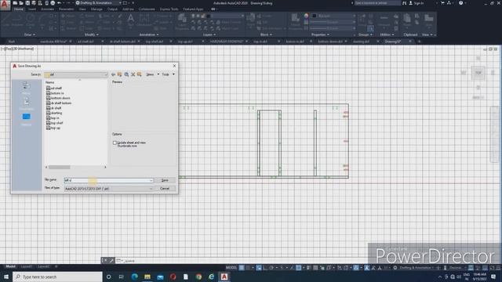Image resolution: width=502 pixels, height=282 pixels.
Task: Click the Delete X icon in dialog
Action: tap(133, 74)
